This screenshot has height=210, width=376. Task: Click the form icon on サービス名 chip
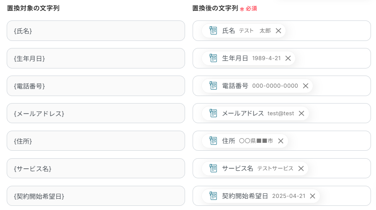213,168
